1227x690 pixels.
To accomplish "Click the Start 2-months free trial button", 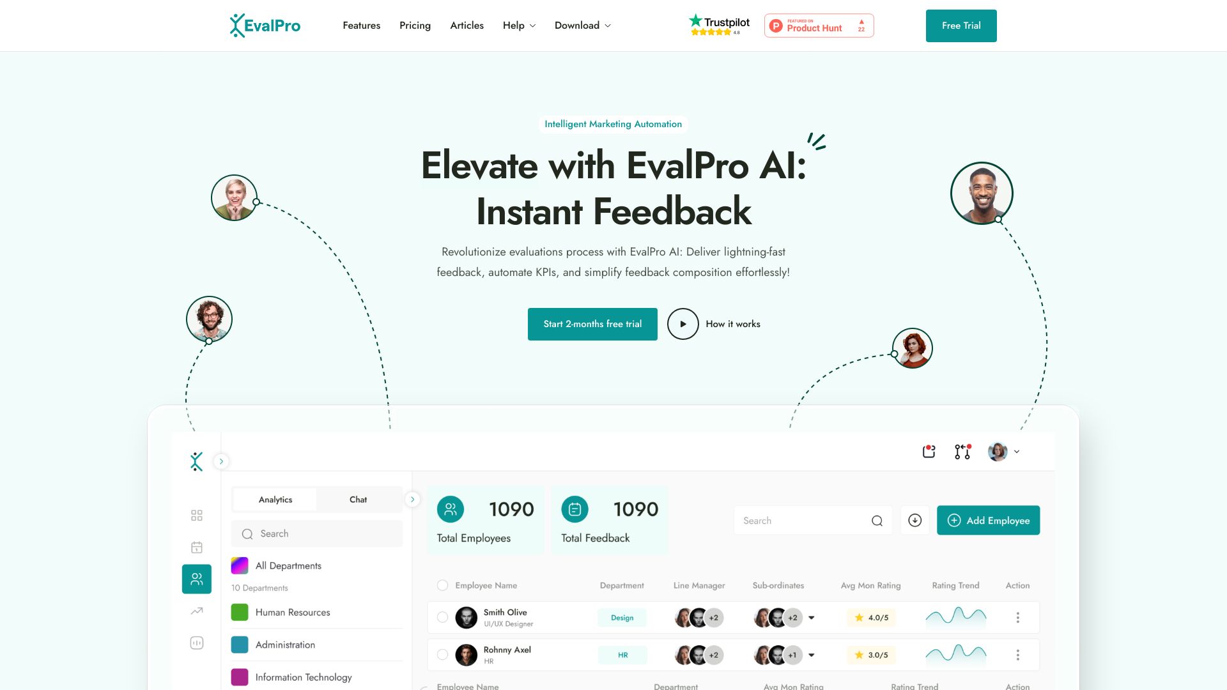I will [x=593, y=325].
